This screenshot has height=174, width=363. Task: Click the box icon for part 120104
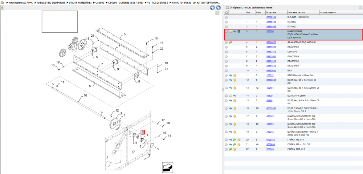coord(234,88)
